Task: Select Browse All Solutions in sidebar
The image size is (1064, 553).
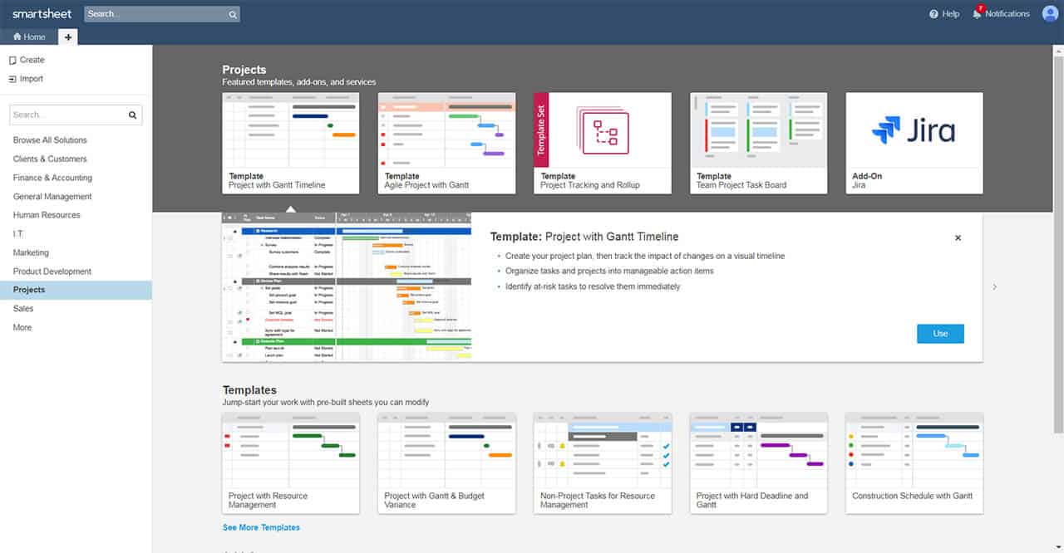Action: tap(50, 140)
